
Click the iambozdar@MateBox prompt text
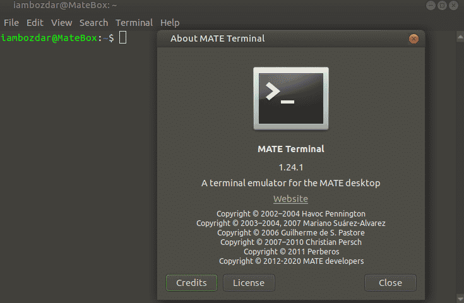[49, 38]
